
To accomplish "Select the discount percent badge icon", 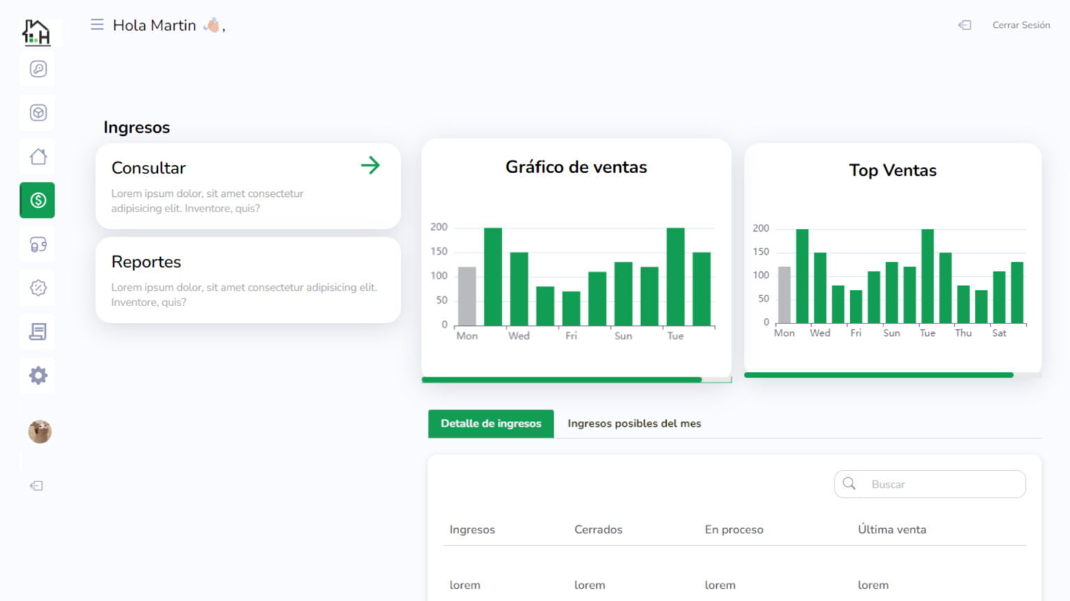I will point(38,288).
